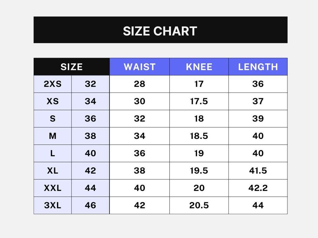Click the XXL size label cell
The height and width of the screenshot is (238, 318).
point(53,188)
